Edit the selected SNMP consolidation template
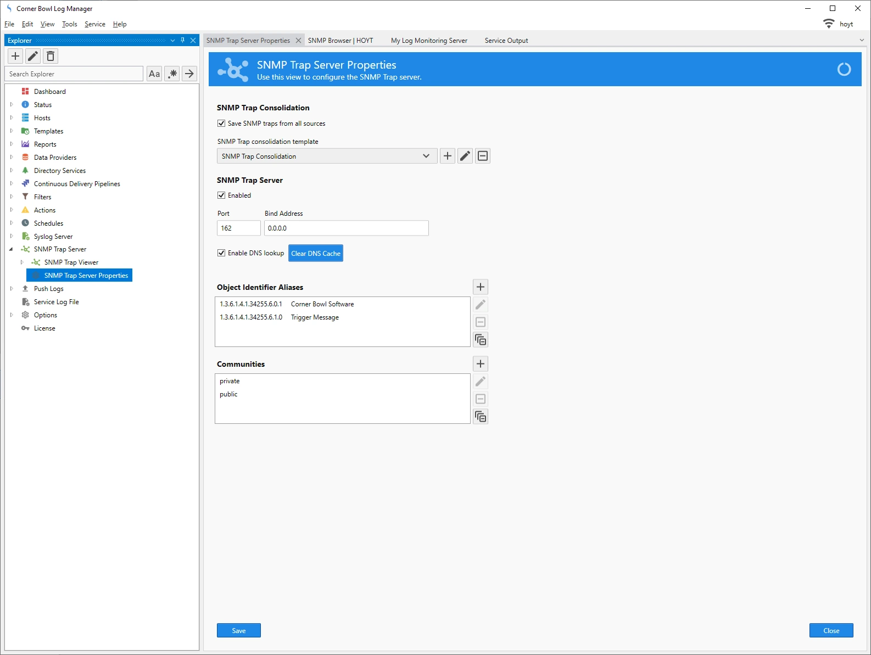Screen dimensions: 871x655 (465, 156)
